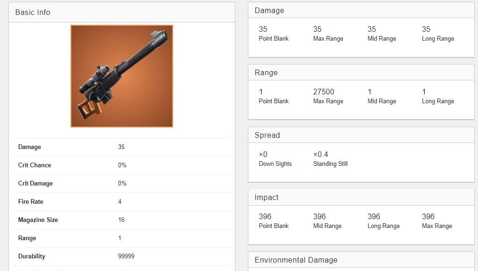Click the Impact panel header
The width and height of the screenshot is (478, 271).
[x=361, y=198]
